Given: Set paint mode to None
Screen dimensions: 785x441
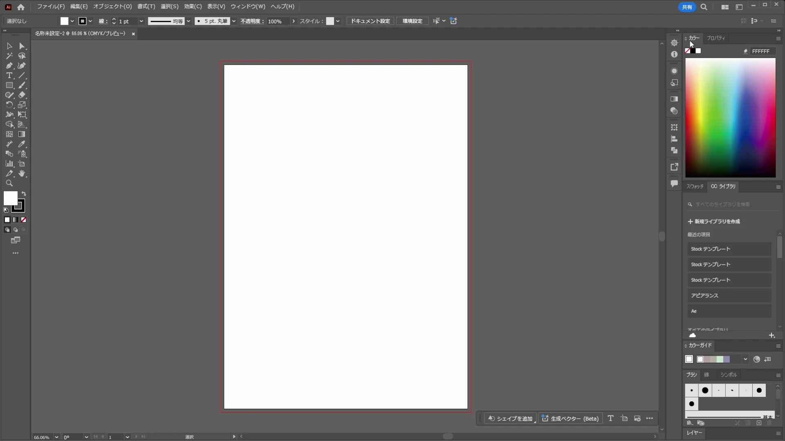Looking at the screenshot, I should pos(24,220).
